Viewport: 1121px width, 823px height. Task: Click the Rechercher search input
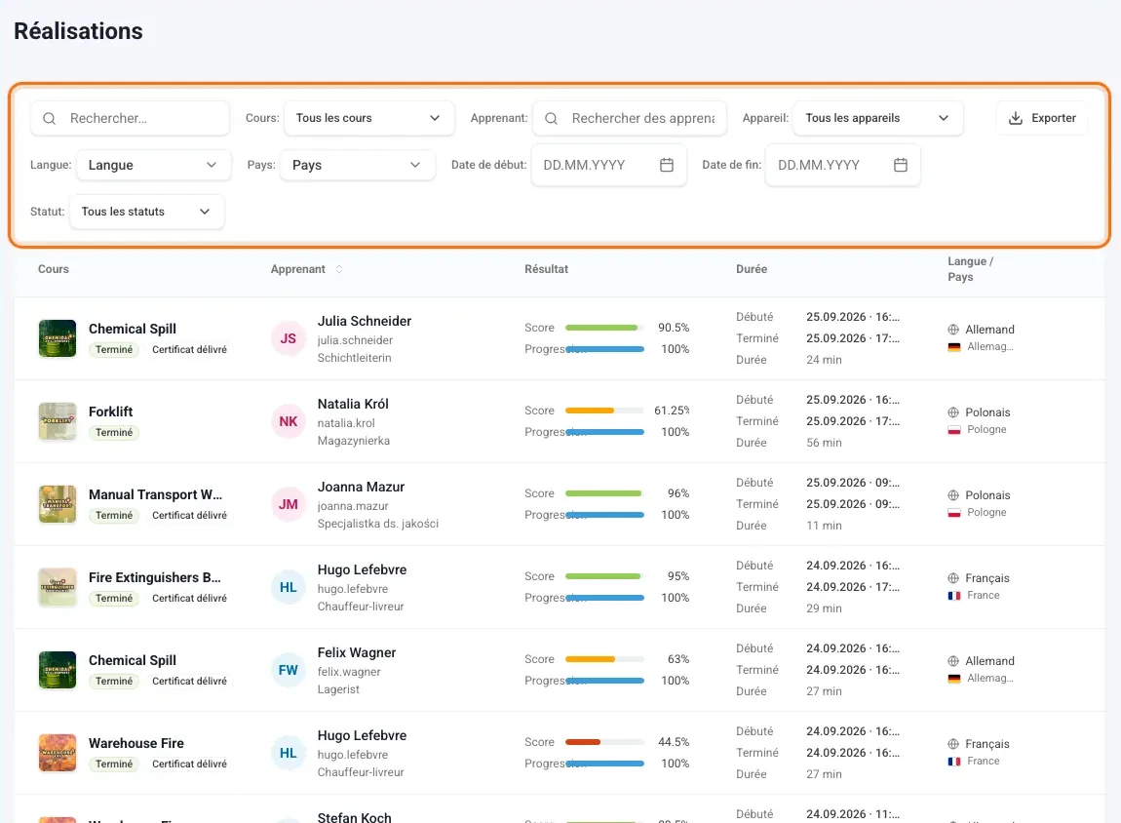click(130, 118)
